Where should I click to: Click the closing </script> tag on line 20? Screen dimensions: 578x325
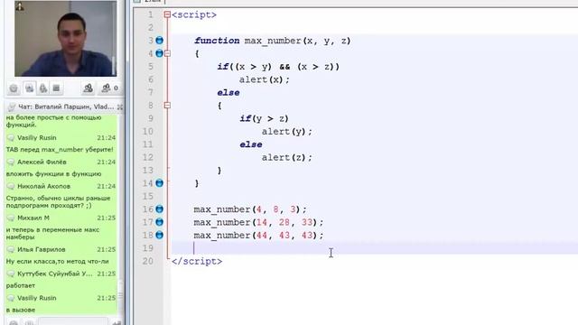coord(197,261)
